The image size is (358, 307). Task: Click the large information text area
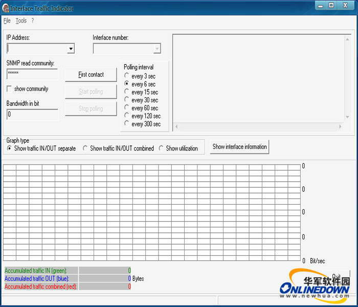point(259,78)
